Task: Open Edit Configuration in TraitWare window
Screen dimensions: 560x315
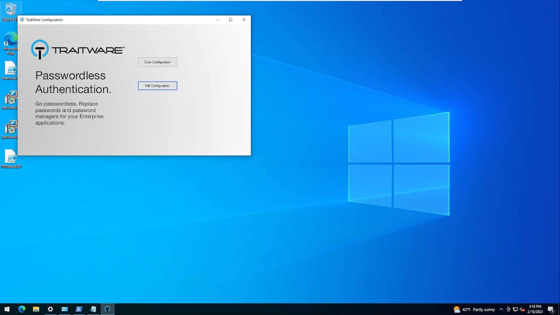Action: (157, 86)
